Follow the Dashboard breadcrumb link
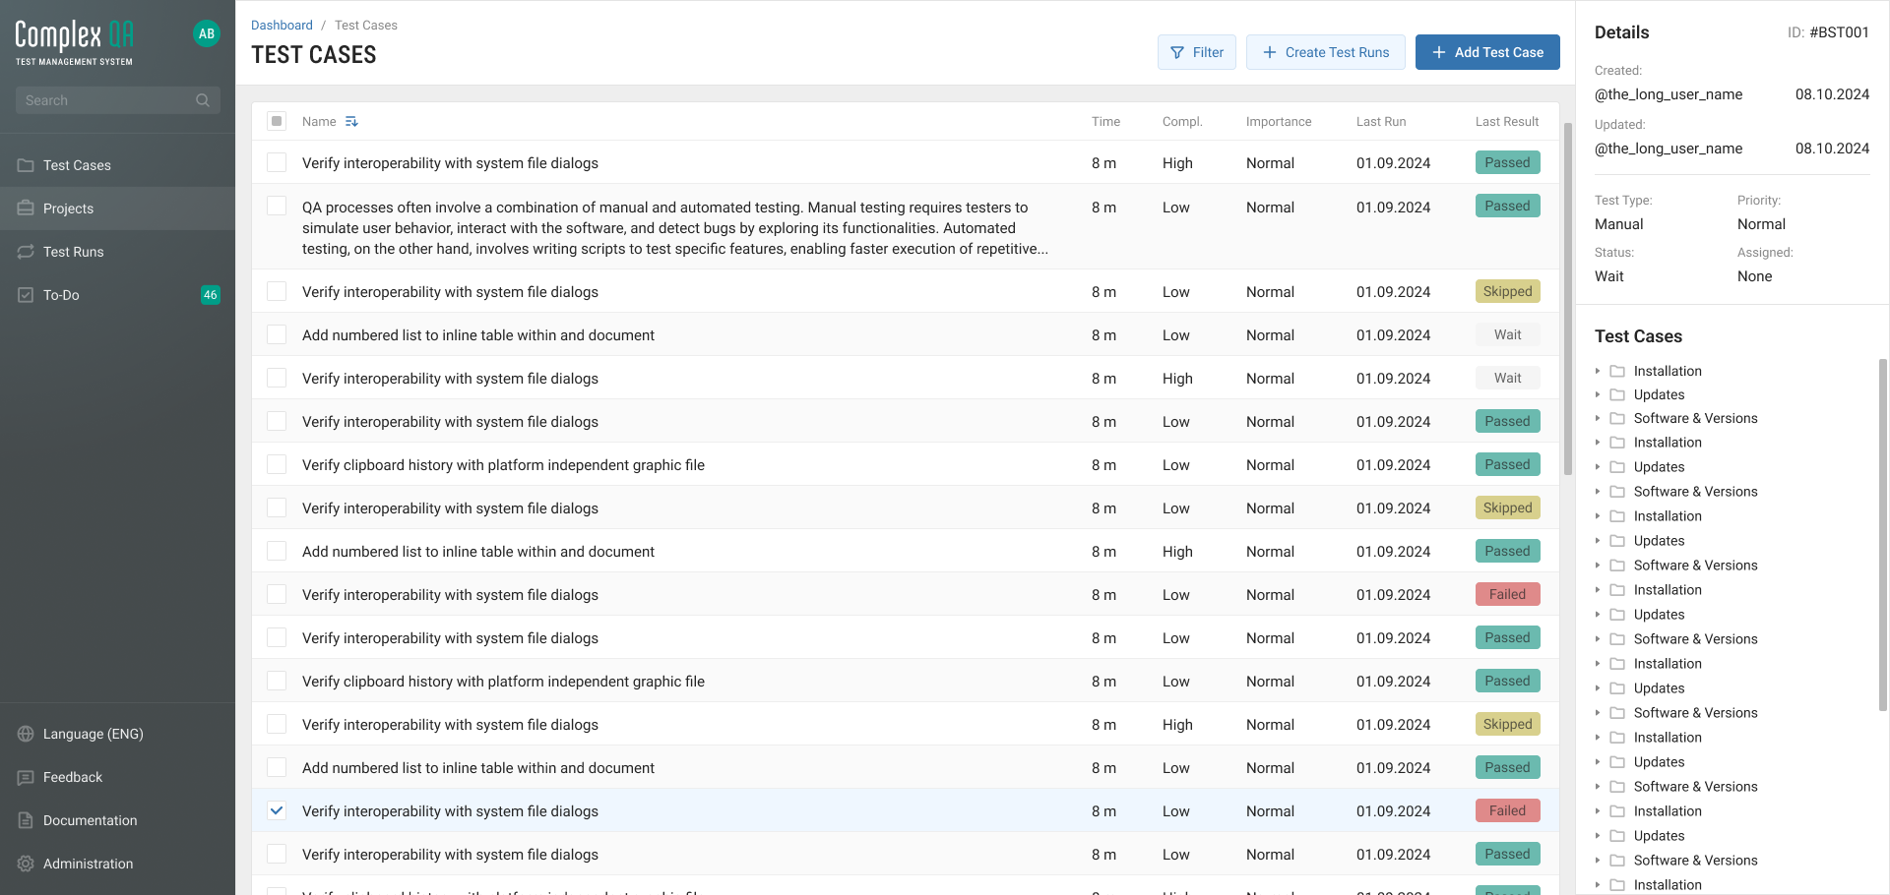The width and height of the screenshot is (1890, 895). [x=282, y=26]
